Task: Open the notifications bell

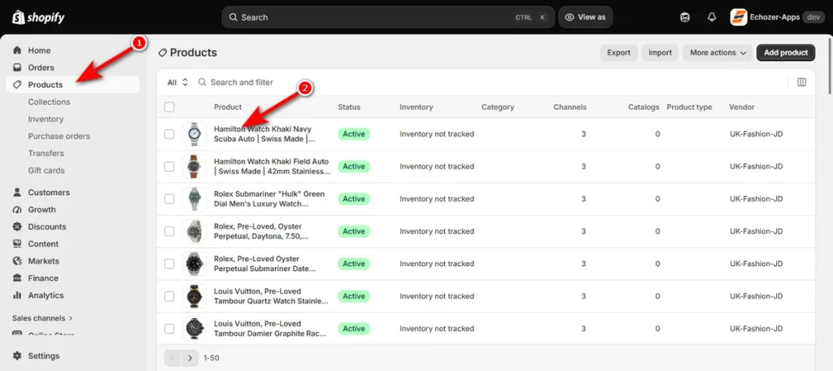Action: (x=712, y=18)
